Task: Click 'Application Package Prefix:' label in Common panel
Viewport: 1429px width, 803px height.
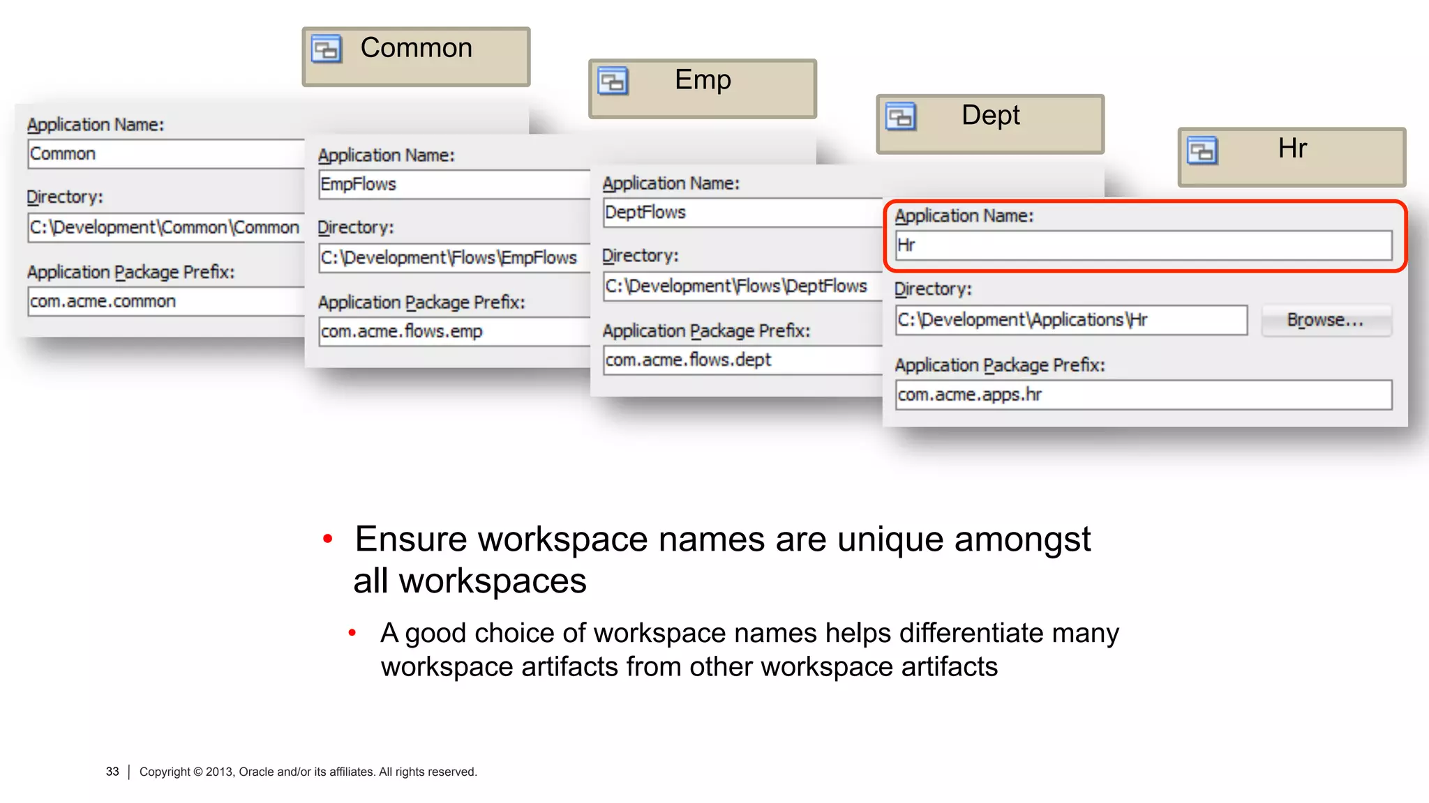Action: tap(130, 272)
